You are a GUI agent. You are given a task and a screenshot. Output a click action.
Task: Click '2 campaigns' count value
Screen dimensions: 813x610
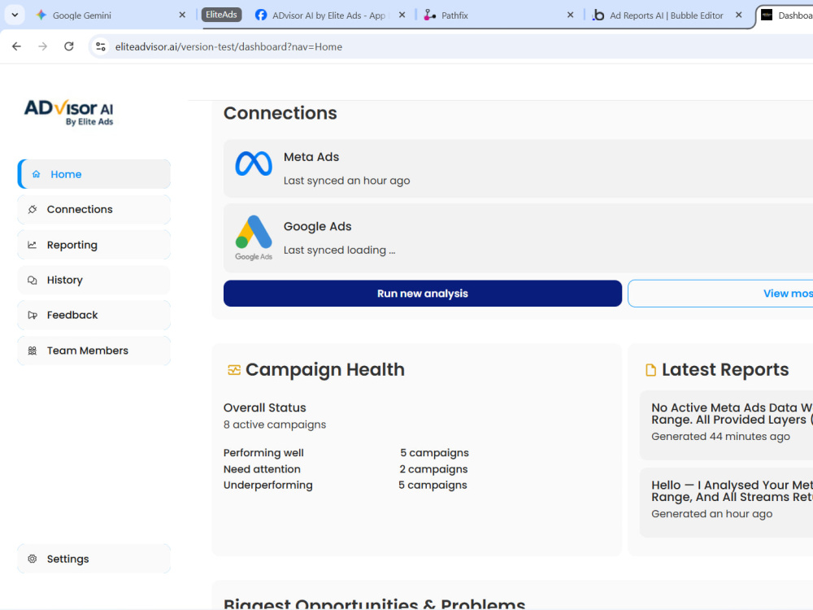433,469
